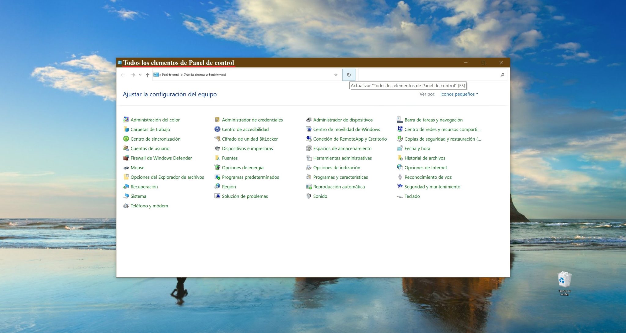Click the Cuentas de usuario icon
Viewport: 626px width, 333px height.
[126, 148]
